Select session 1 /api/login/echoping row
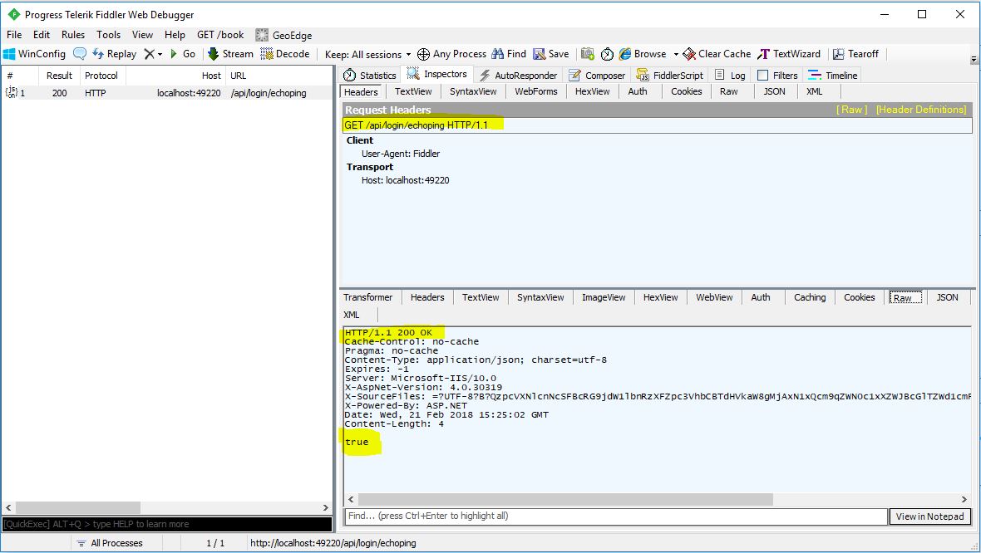 pyautogui.click(x=167, y=93)
